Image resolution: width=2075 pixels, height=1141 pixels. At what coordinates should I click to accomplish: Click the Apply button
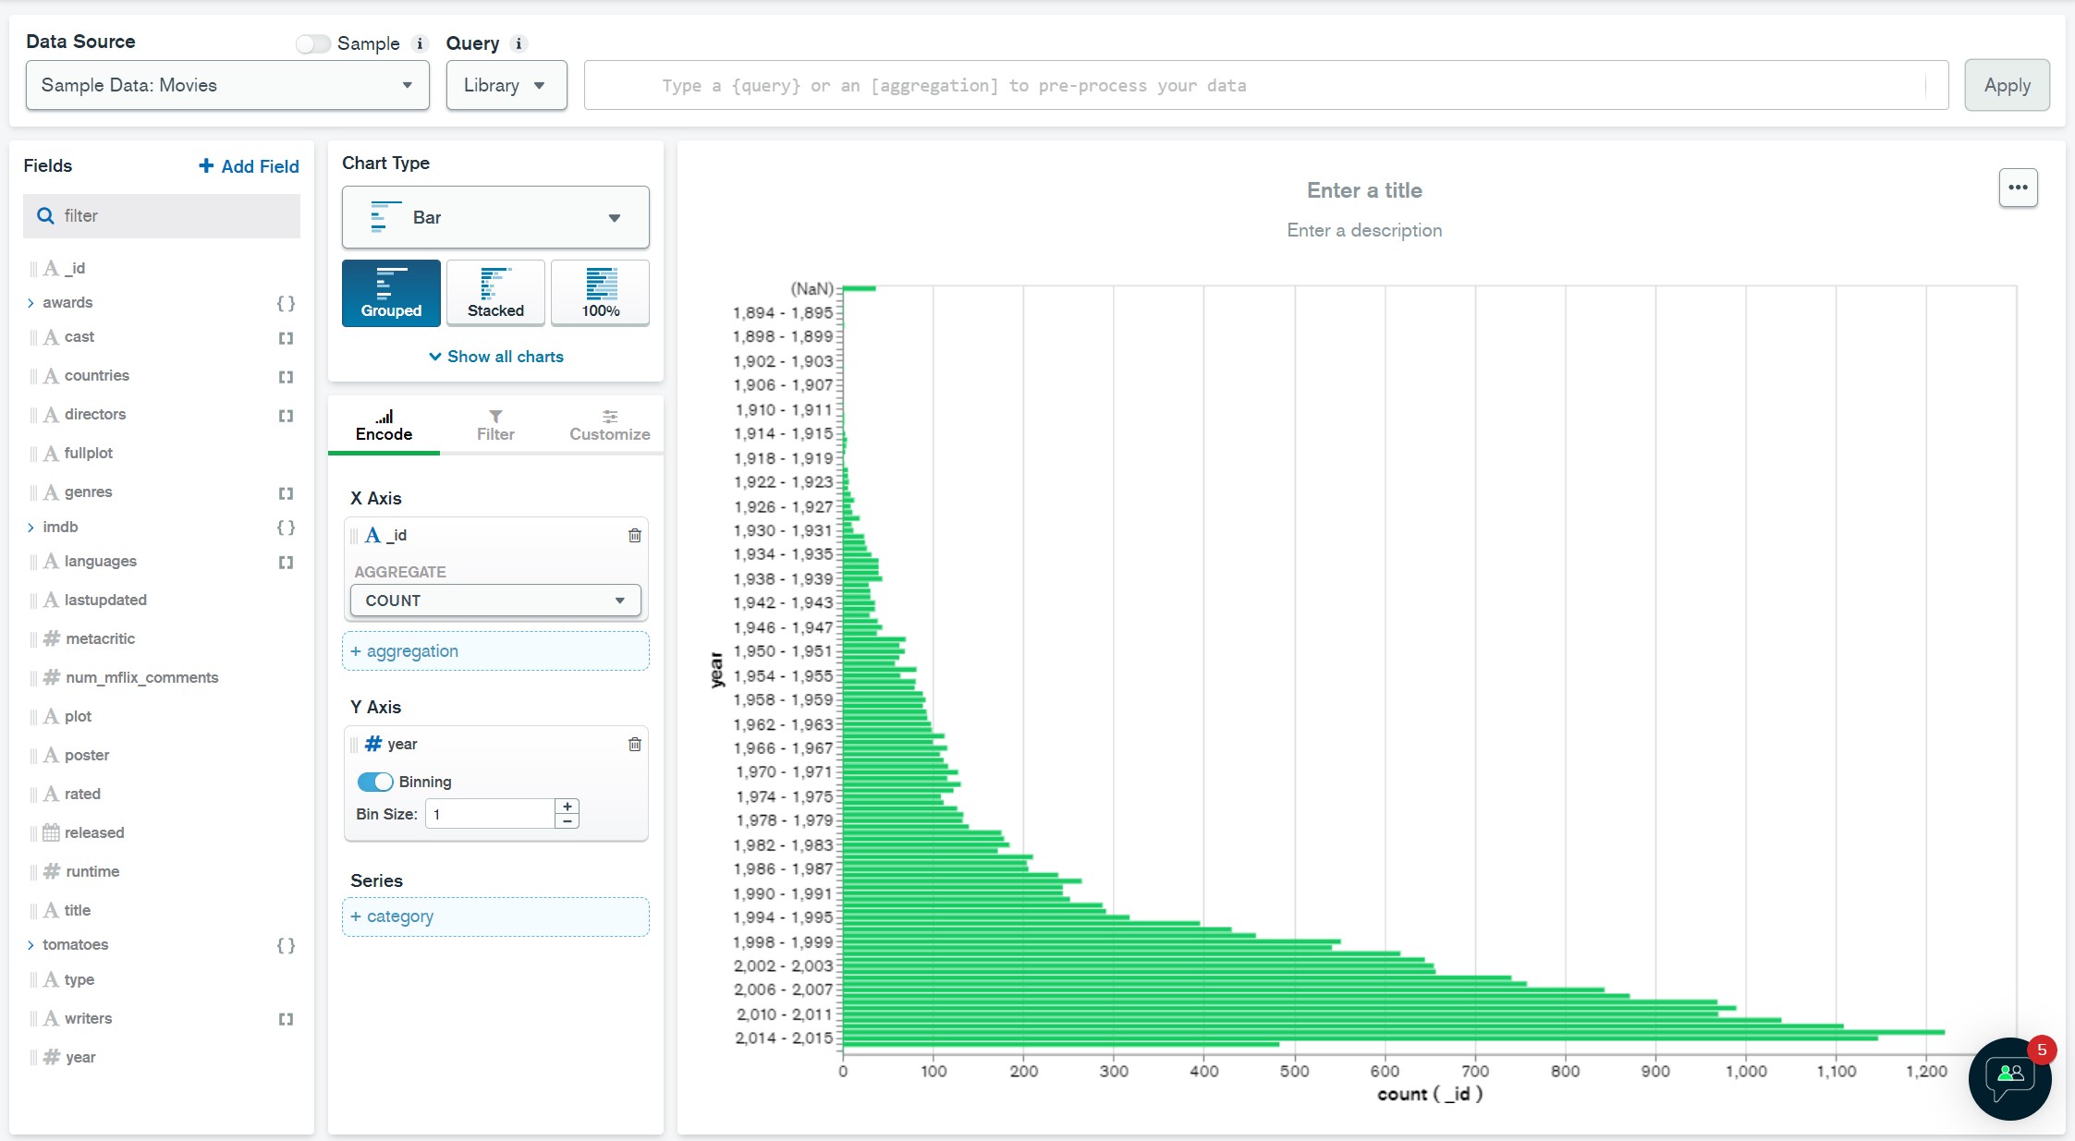coord(2006,85)
